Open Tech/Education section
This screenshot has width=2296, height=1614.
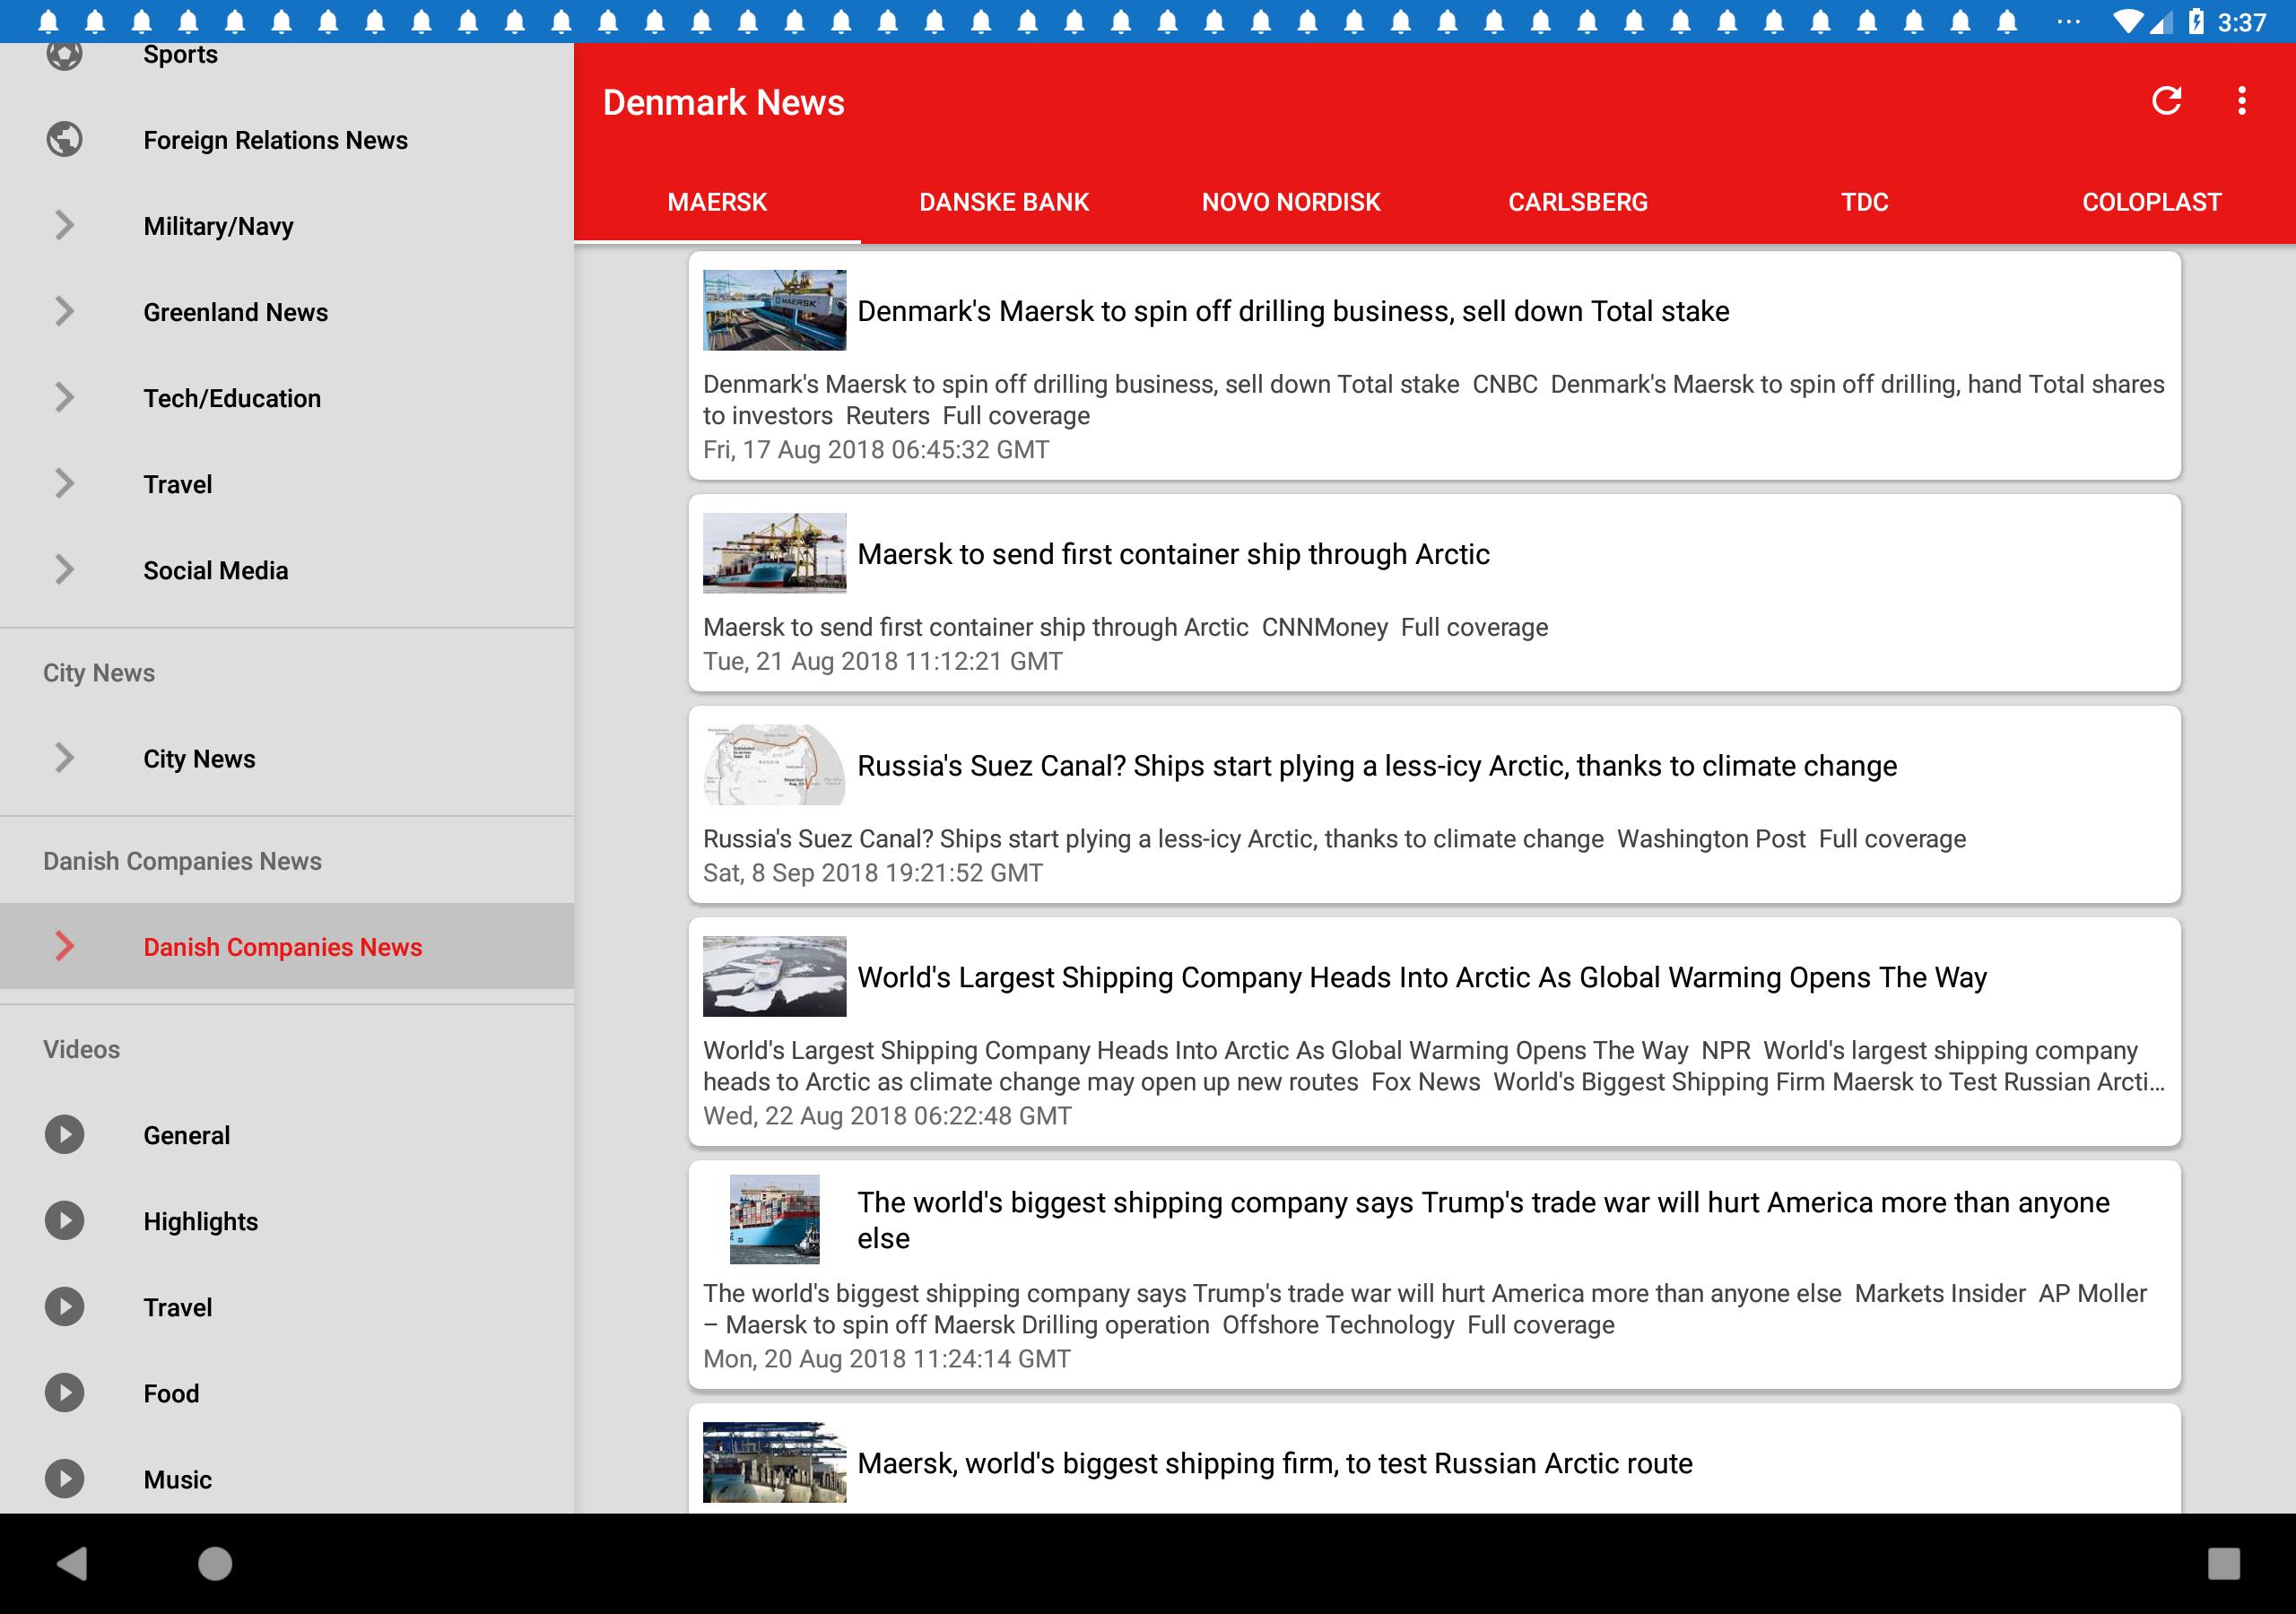pos(287,397)
